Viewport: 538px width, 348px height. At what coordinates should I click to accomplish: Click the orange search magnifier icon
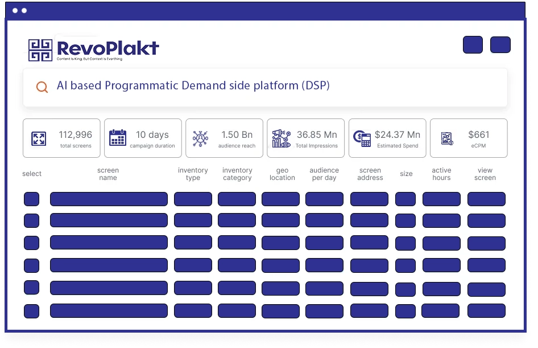tap(42, 87)
